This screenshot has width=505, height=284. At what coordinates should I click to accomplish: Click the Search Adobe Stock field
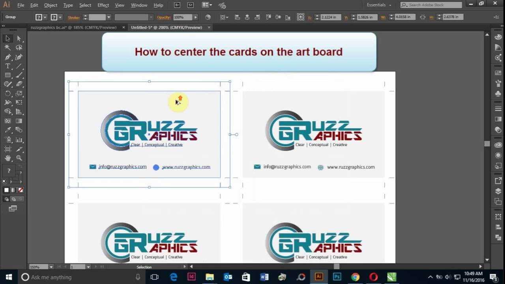point(431,5)
